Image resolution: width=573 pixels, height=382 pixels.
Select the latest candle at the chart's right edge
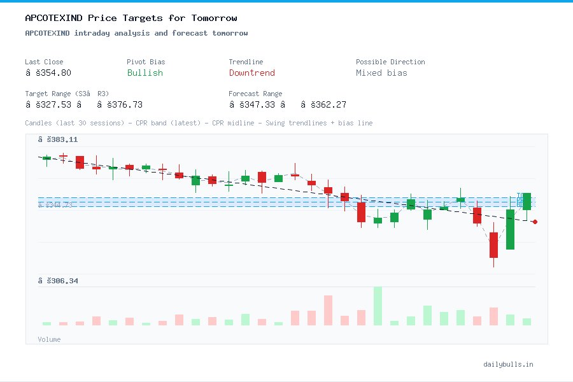[526, 202]
